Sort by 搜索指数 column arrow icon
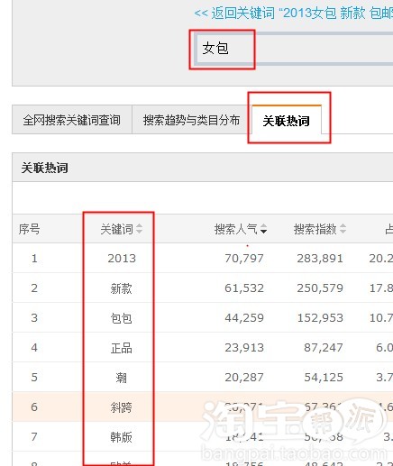The width and height of the screenshot is (393, 466). [x=343, y=229]
